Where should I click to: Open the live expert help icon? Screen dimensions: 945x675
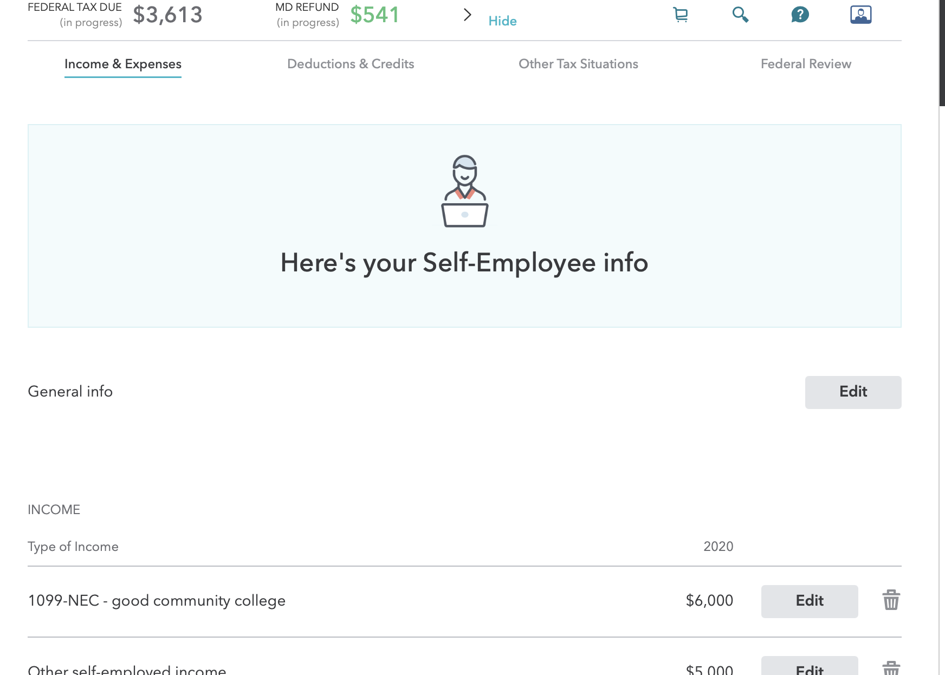860,15
